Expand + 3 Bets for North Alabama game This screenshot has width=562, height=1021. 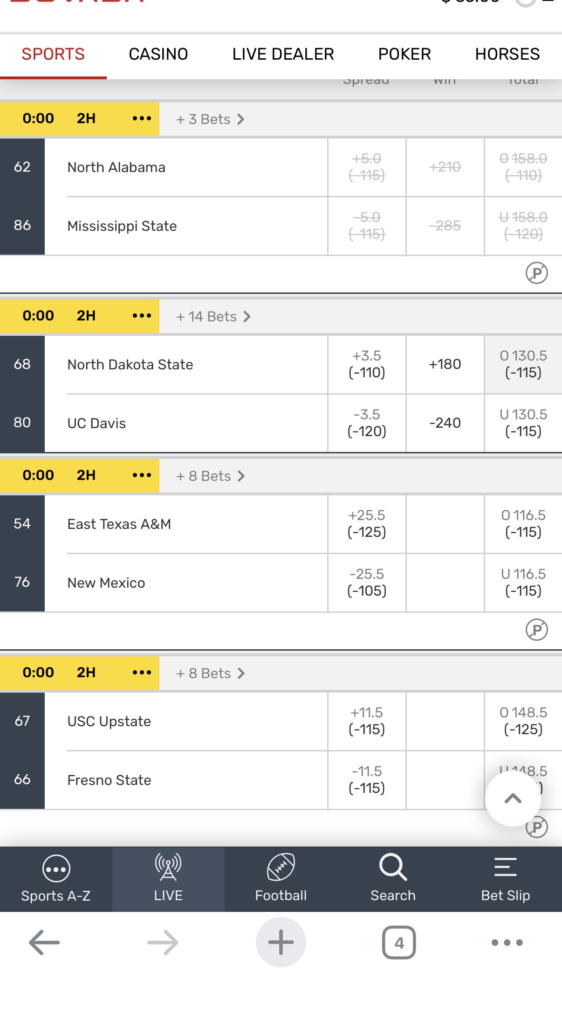tap(210, 119)
